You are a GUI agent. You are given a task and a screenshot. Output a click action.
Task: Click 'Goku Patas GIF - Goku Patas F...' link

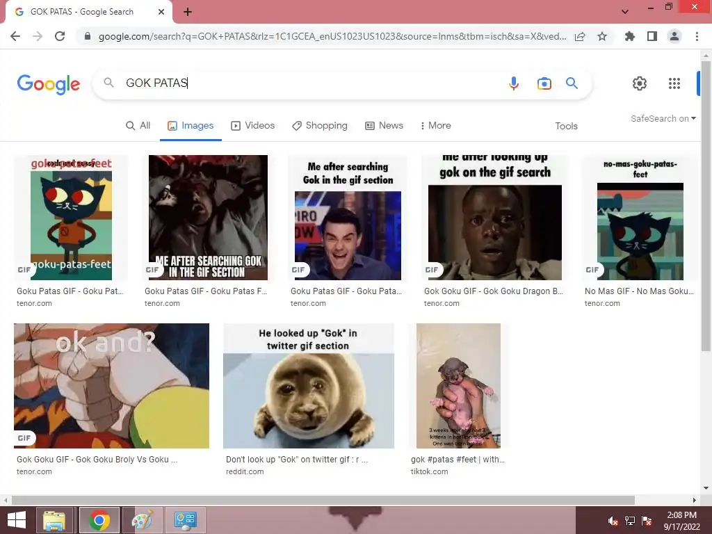pos(206,291)
